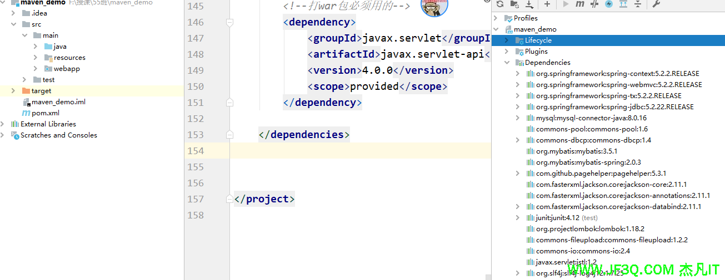
Task: Fold dependency tag at line 146
Action: click(x=229, y=23)
